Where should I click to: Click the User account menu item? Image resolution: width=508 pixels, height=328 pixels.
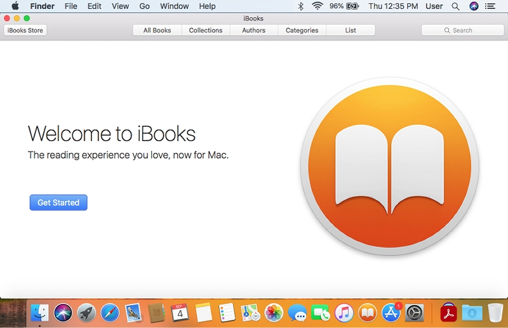[434, 6]
